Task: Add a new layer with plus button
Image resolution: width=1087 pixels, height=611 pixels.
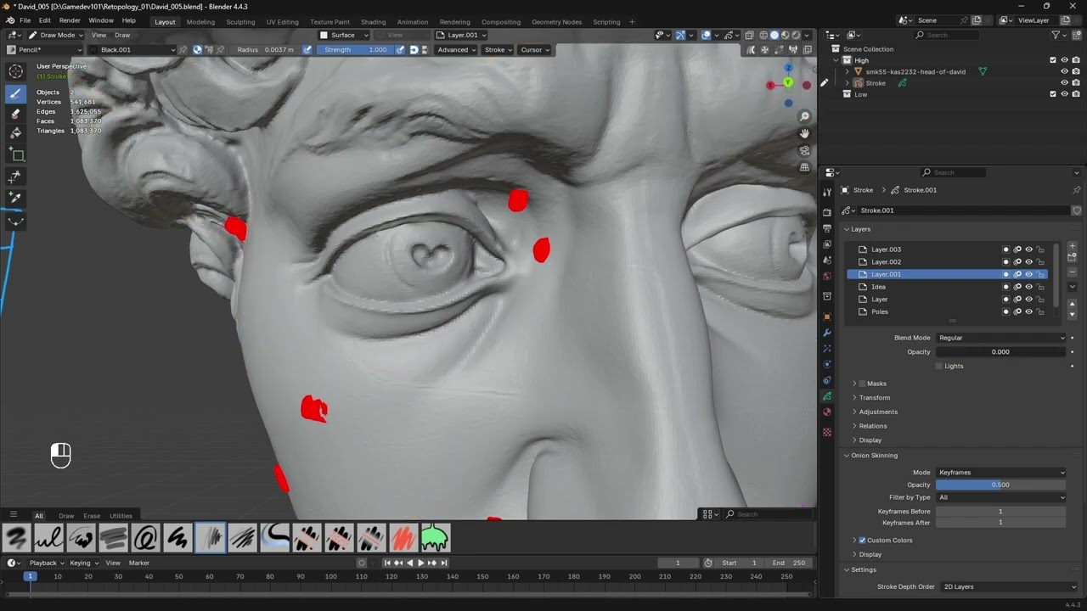Action: 1072,246
